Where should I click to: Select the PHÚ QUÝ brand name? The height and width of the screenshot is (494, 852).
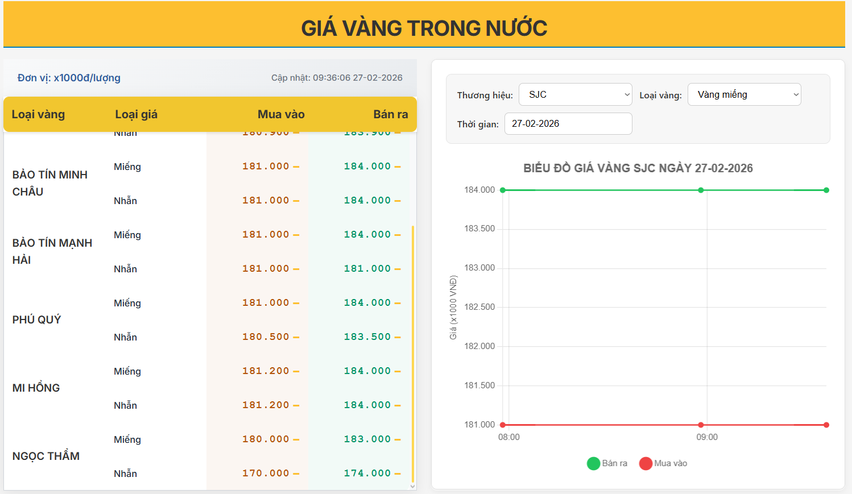(x=36, y=319)
